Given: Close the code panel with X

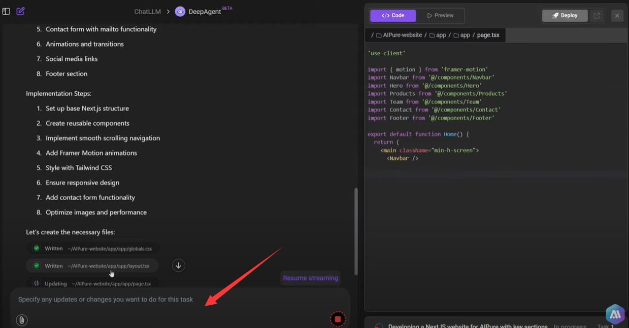Looking at the screenshot, I should 617,16.
